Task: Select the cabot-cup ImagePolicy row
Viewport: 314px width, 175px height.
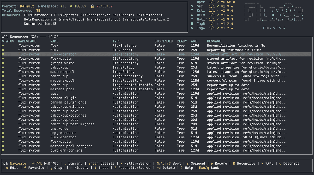Action: (x=156, y=67)
